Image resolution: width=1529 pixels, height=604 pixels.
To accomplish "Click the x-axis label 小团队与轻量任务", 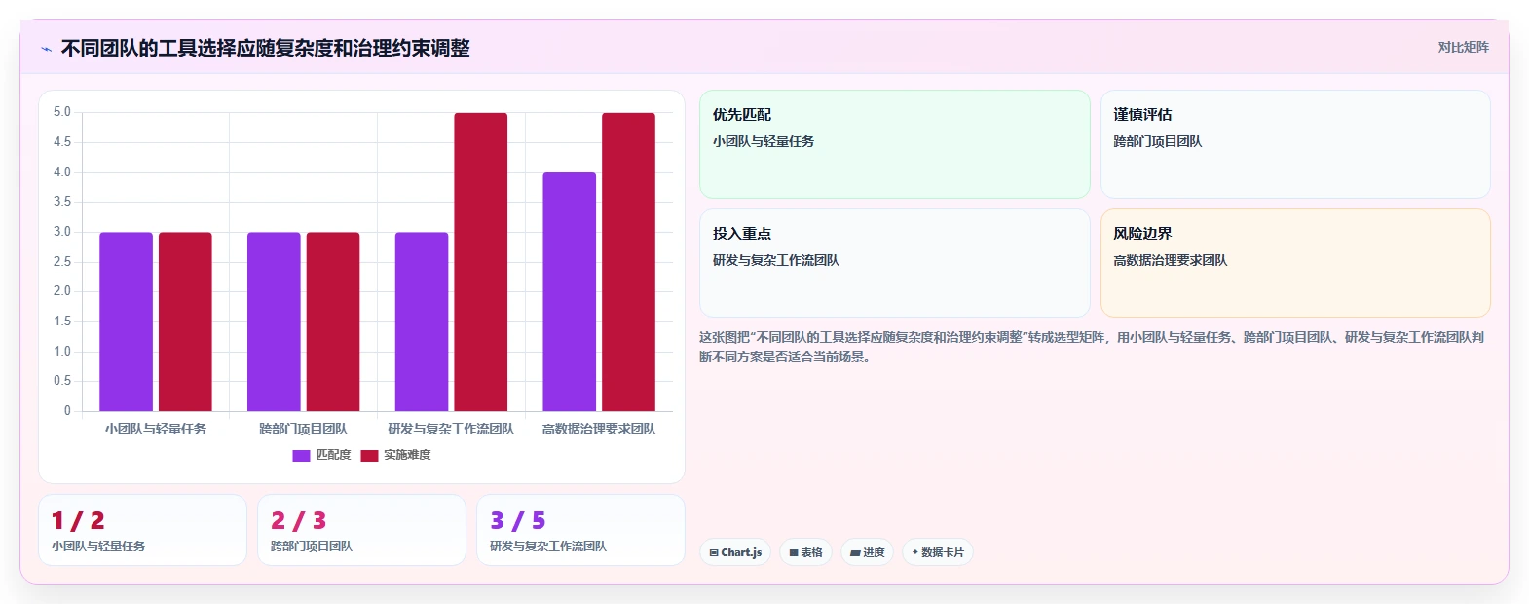I will pyautogui.click(x=156, y=429).
